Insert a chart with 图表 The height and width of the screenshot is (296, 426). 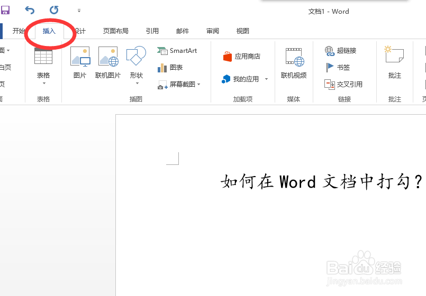click(170, 68)
